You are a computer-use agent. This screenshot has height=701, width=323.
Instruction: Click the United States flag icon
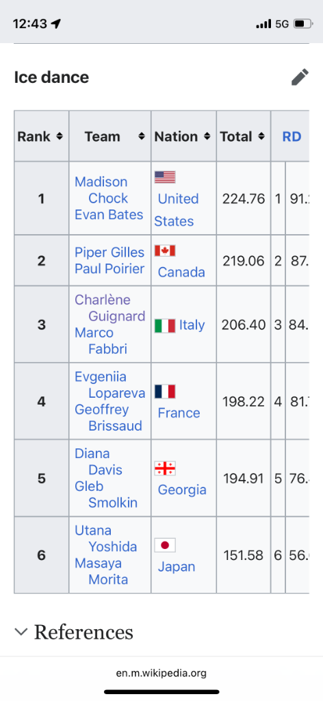coord(165,177)
